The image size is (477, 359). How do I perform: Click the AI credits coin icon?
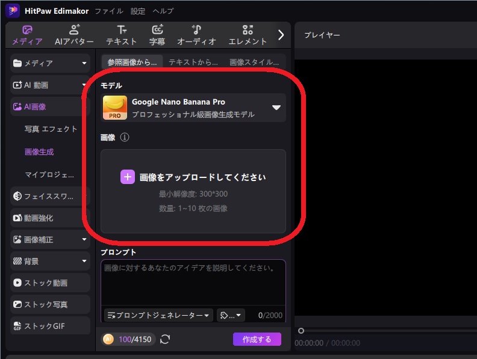(x=108, y=339)
